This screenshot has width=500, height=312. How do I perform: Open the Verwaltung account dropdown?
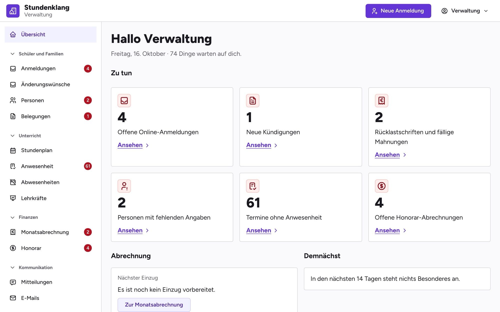(x=465, y=11)
